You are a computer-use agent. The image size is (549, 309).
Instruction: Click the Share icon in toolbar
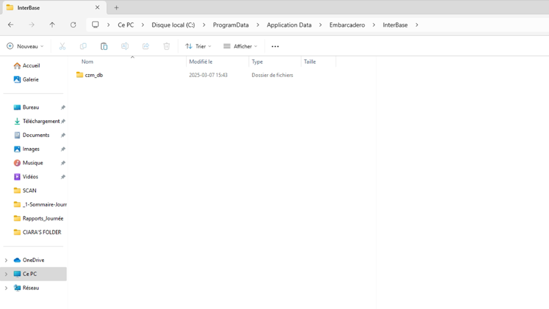coord(146,46)
